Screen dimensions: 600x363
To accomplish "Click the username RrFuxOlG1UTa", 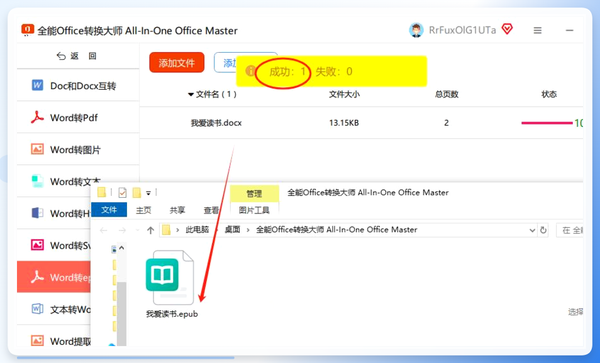I will [x=462, y=30].
